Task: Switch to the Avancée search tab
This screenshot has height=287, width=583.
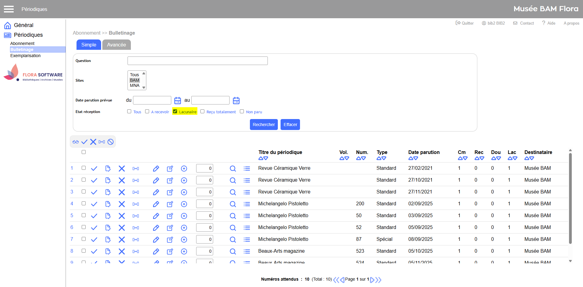Action: pyautogui.click(x=116, y=45)
